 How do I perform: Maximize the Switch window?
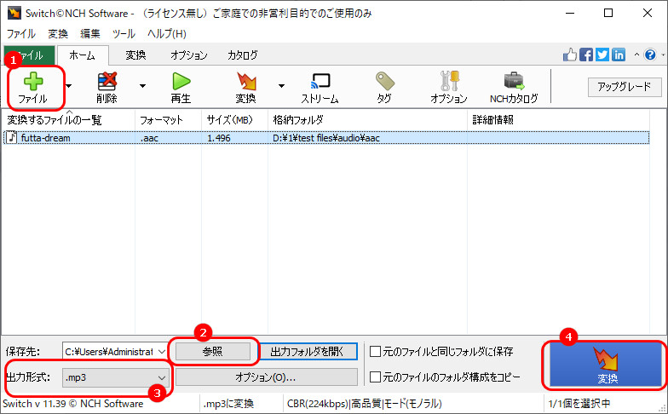[608, 14]
